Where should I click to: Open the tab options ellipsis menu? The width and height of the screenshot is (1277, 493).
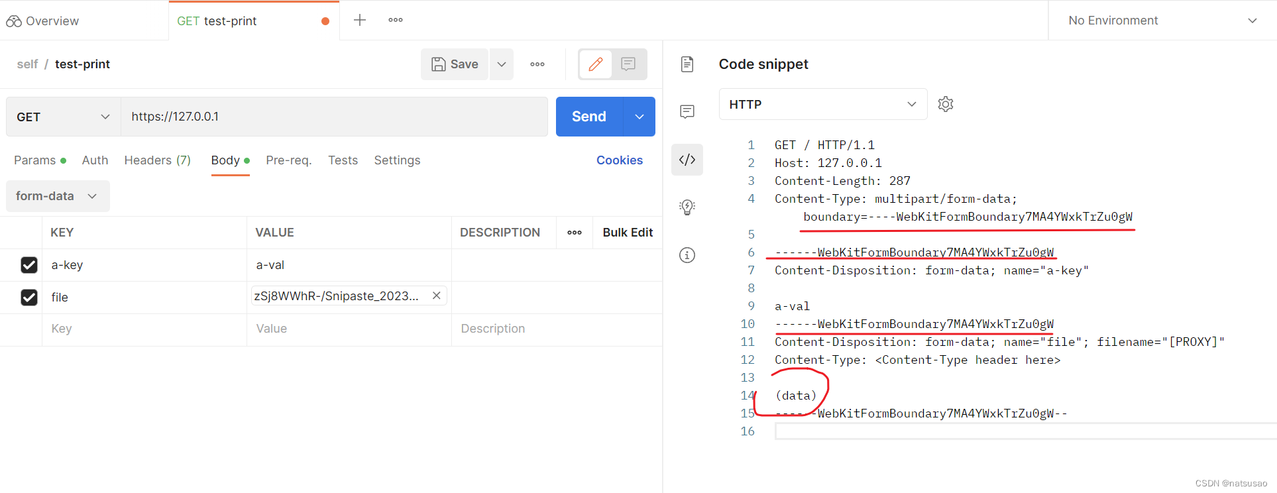(396, 20)
